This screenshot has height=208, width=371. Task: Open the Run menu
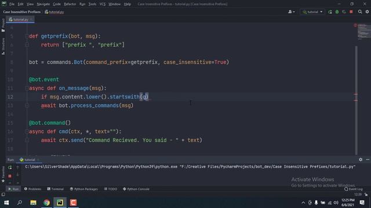82,4
